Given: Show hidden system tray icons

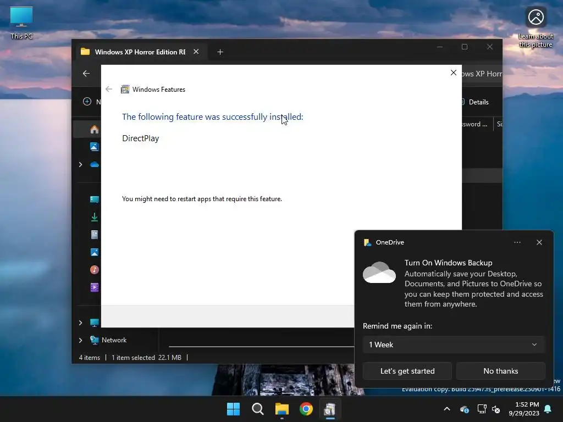Looking at the screenshot, I should coord(447,409).
